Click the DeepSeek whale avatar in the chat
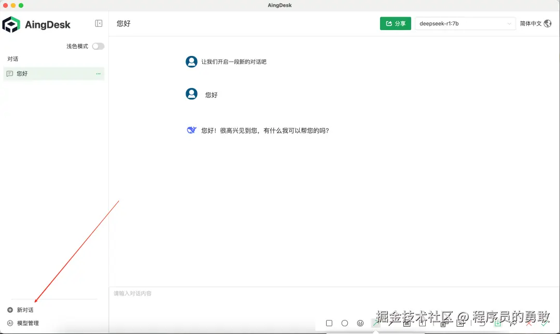 (192, 129)
